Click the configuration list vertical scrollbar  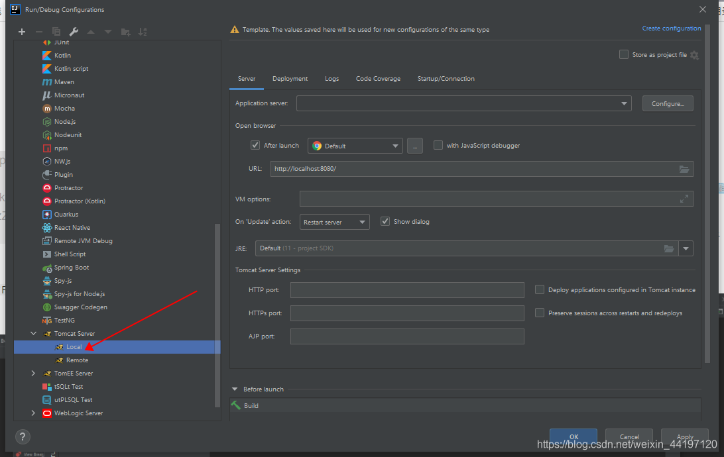pyautogui.click(x=217, y=311)
